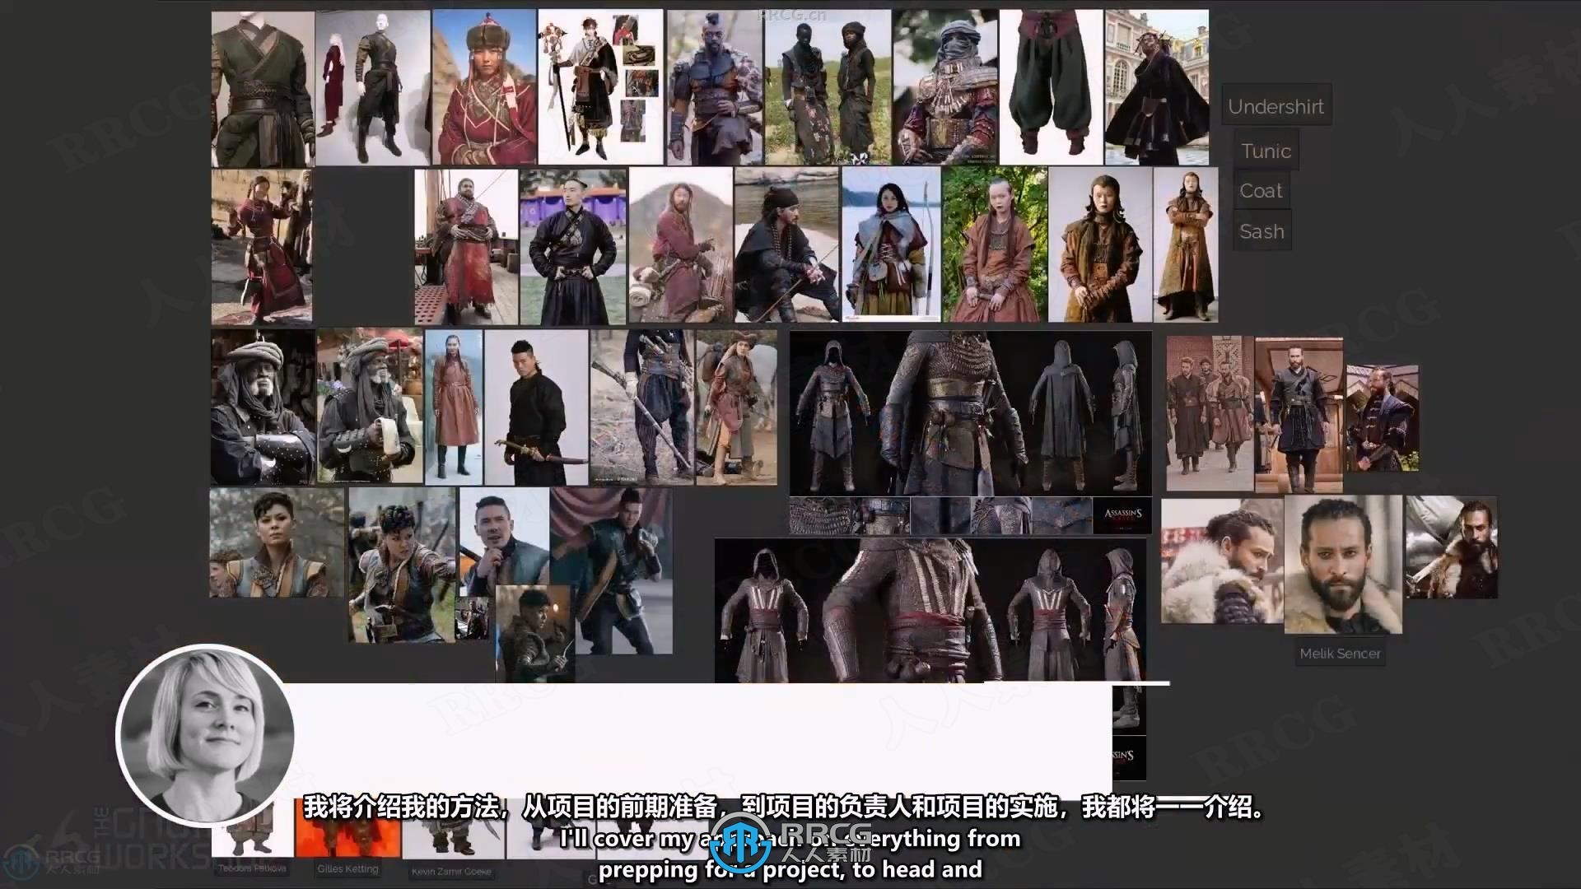Select the woman in fighting stance image
This screenshot has height=889, width=1581.
pyautogui.click(x=402, y=565)
